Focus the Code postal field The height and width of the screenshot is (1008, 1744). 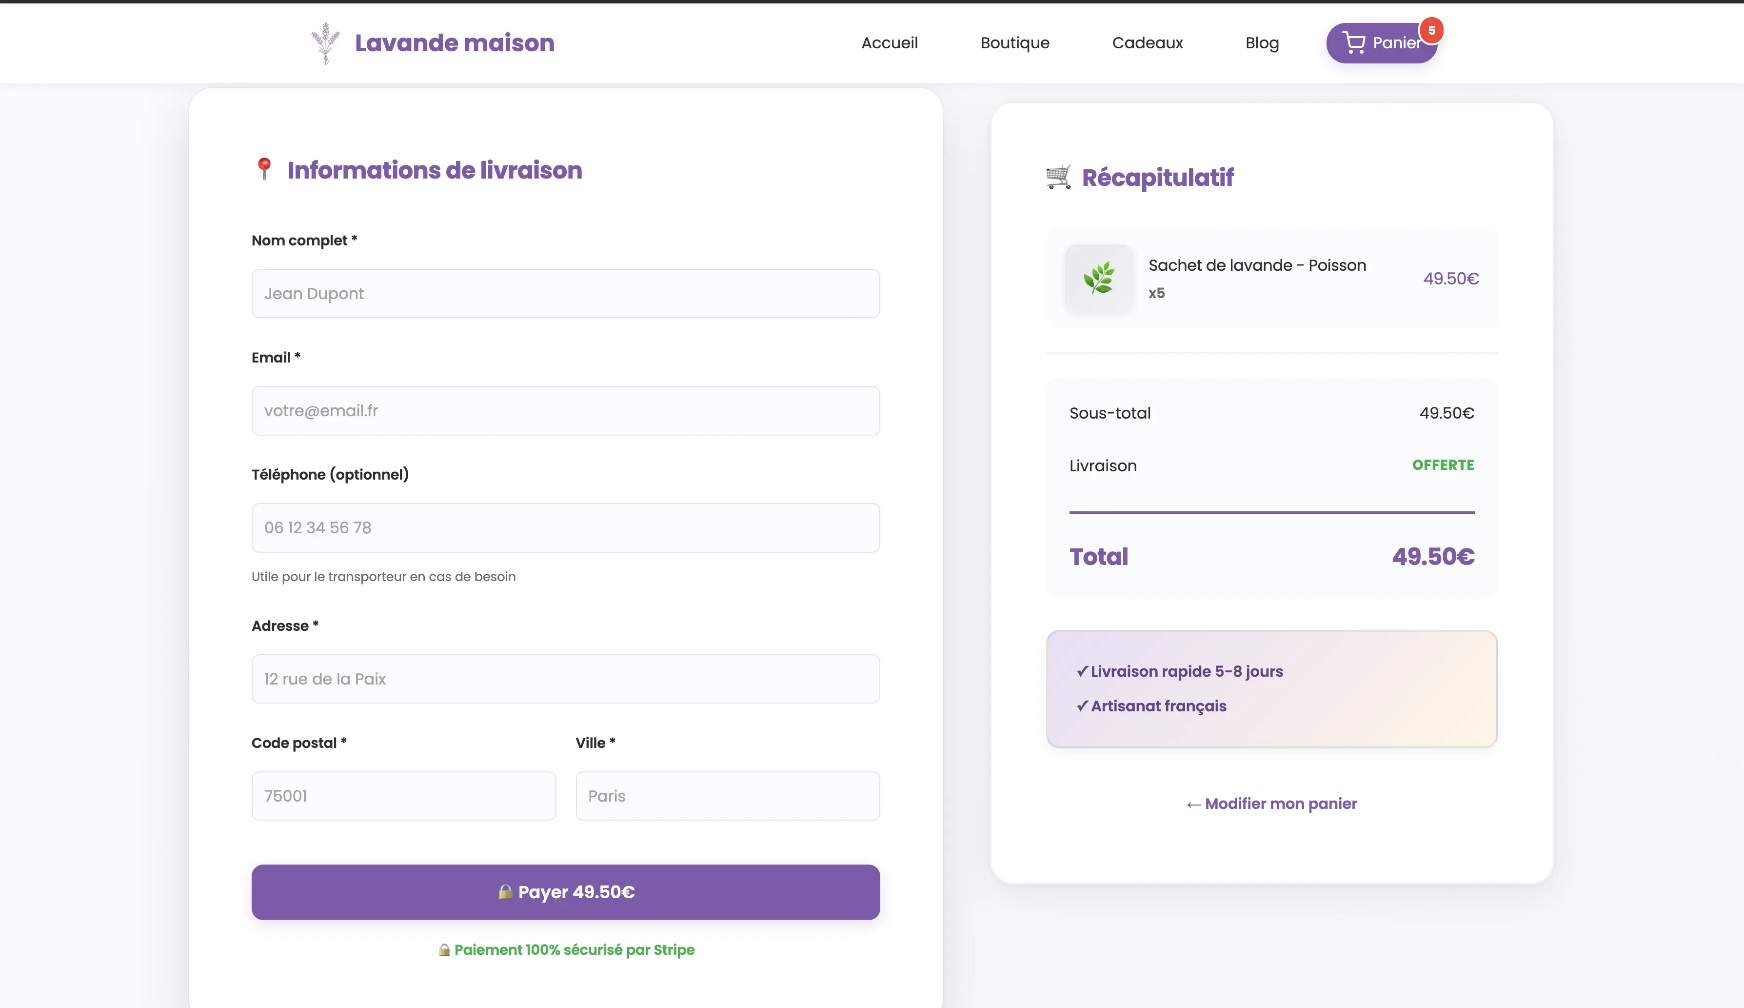point(403,796)
